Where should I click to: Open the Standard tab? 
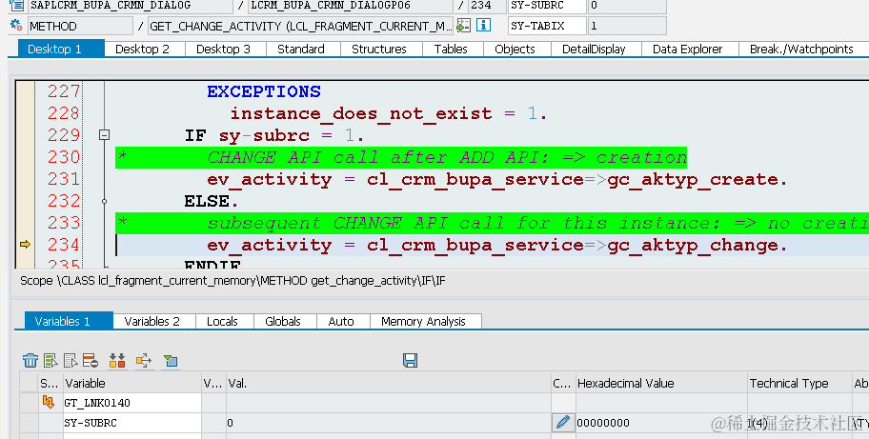pyautogui.click(x=301, y=49)
